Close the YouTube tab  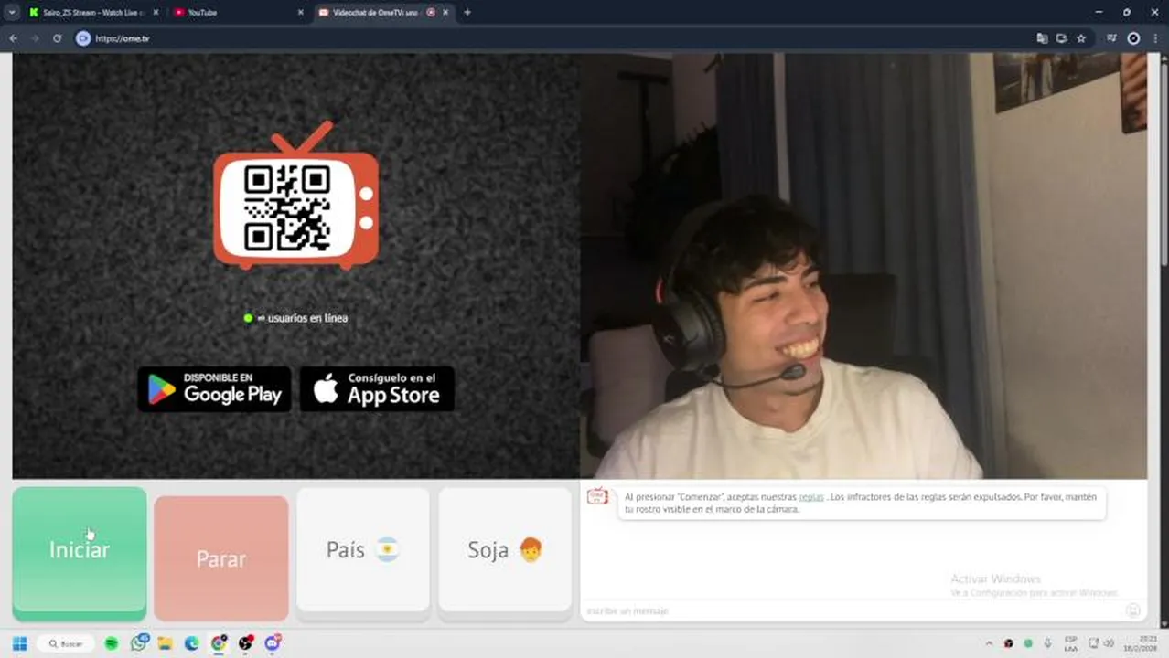point(300,13)
